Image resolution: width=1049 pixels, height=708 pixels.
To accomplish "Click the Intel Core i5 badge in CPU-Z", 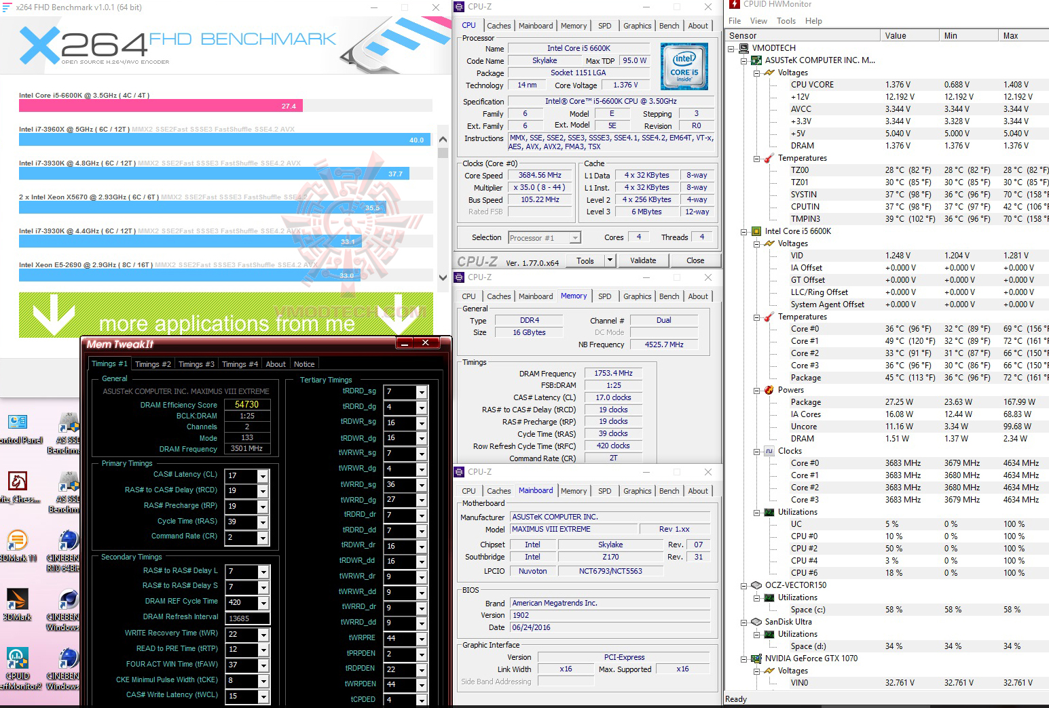I will click(x=684, y=66).
